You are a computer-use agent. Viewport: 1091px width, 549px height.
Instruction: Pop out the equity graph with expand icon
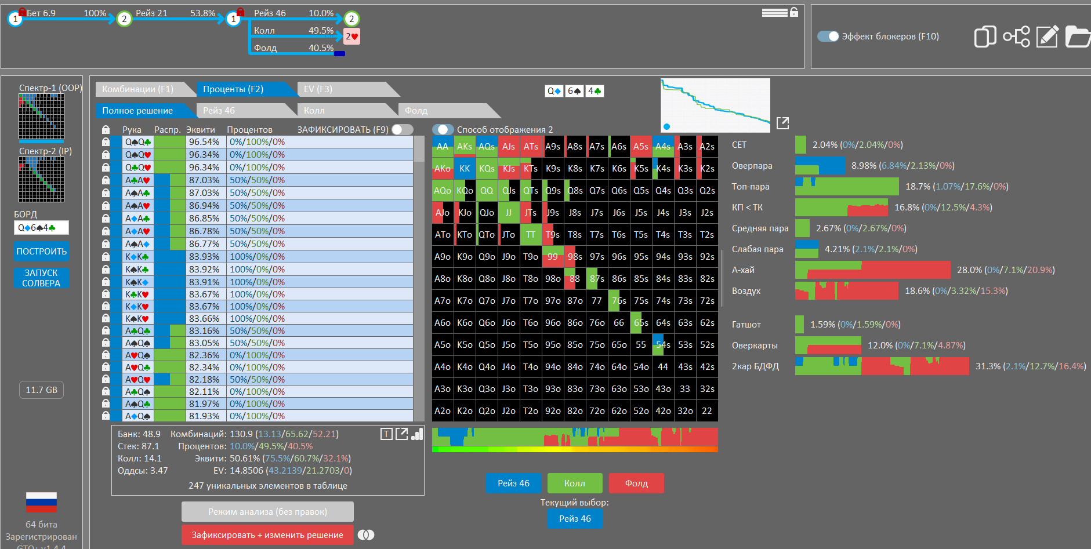782,123
